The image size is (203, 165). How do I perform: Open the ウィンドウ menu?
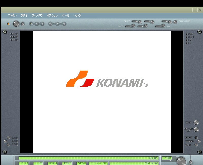[x=37, y=15]
